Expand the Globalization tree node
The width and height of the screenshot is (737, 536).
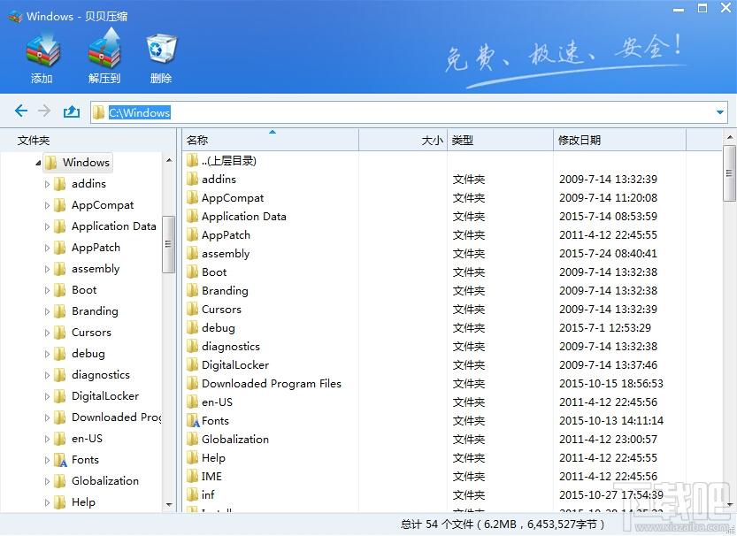pos(47,481)
